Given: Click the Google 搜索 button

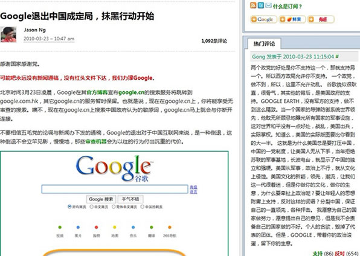Looking at the screenshot, I should coord(101,199).
